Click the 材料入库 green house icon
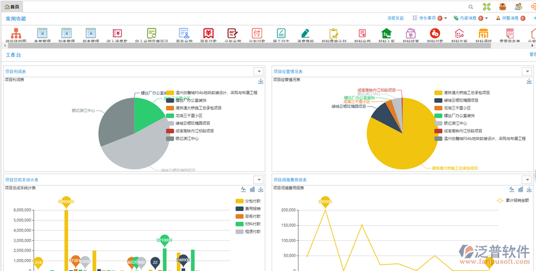 tap(386, 33)
